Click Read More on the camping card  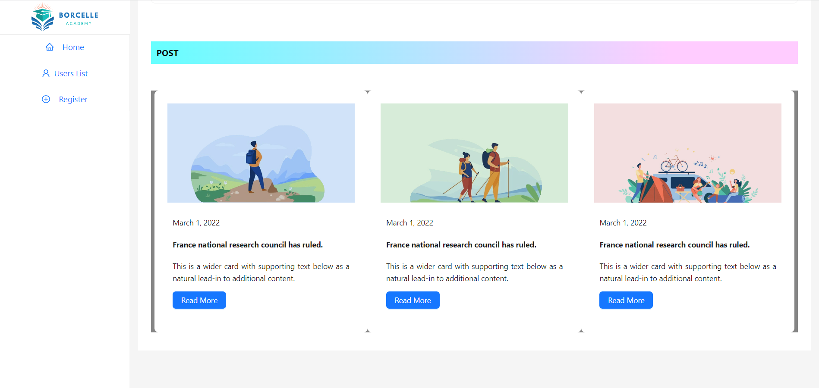626,300
